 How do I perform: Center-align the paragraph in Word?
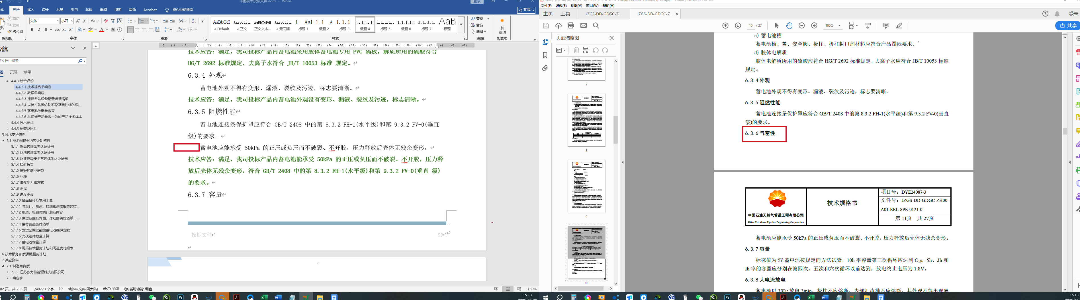click(x=137, y=30)
